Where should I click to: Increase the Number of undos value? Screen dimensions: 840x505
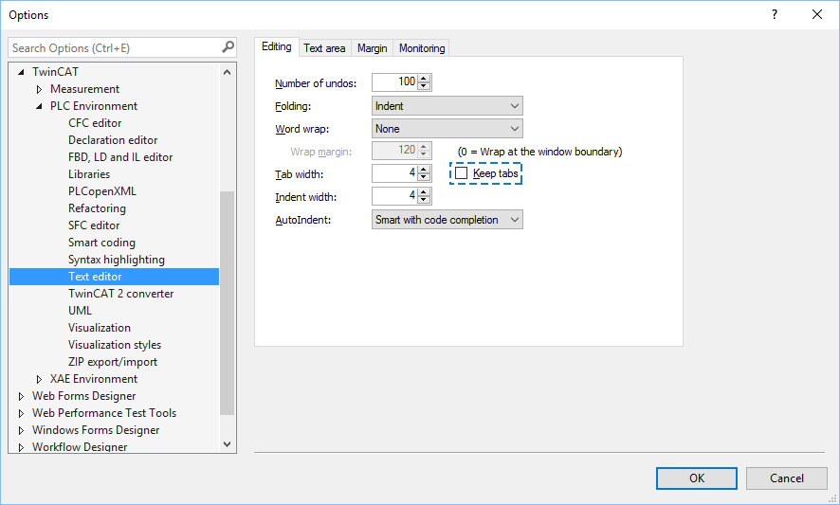coord(424,79)
